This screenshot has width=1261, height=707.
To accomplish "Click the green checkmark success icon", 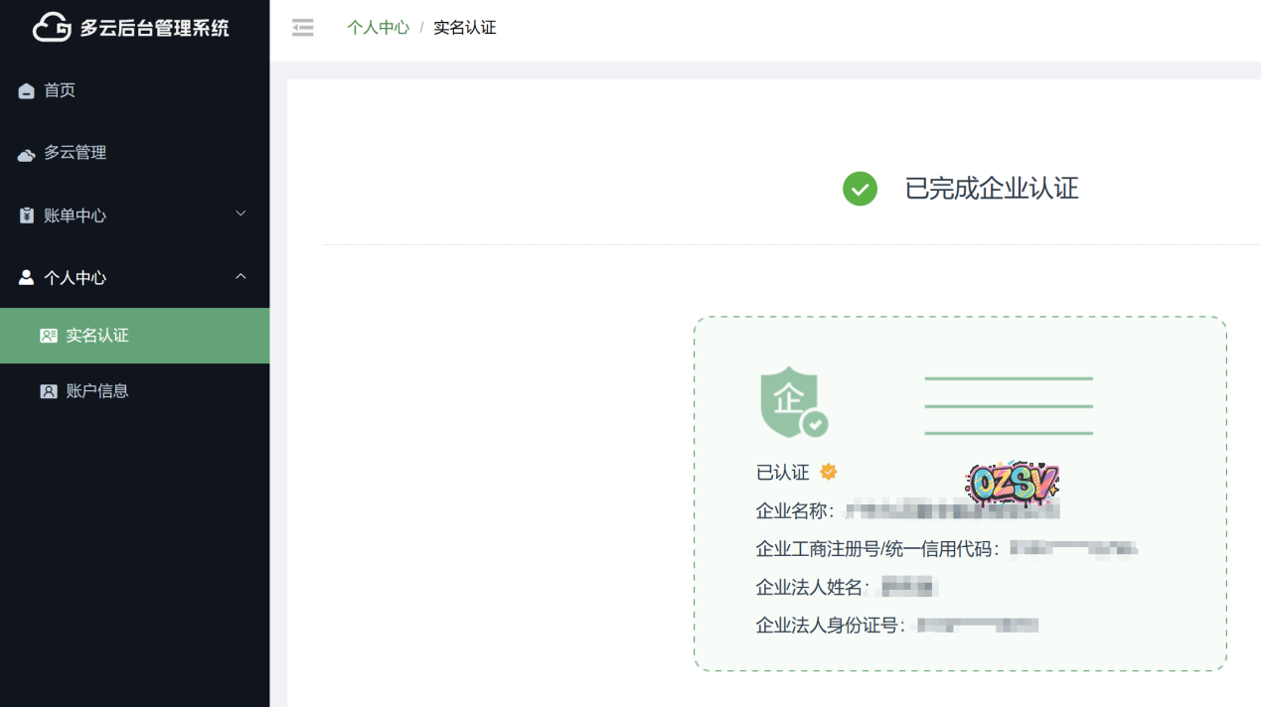I will (x=860, y=189).
